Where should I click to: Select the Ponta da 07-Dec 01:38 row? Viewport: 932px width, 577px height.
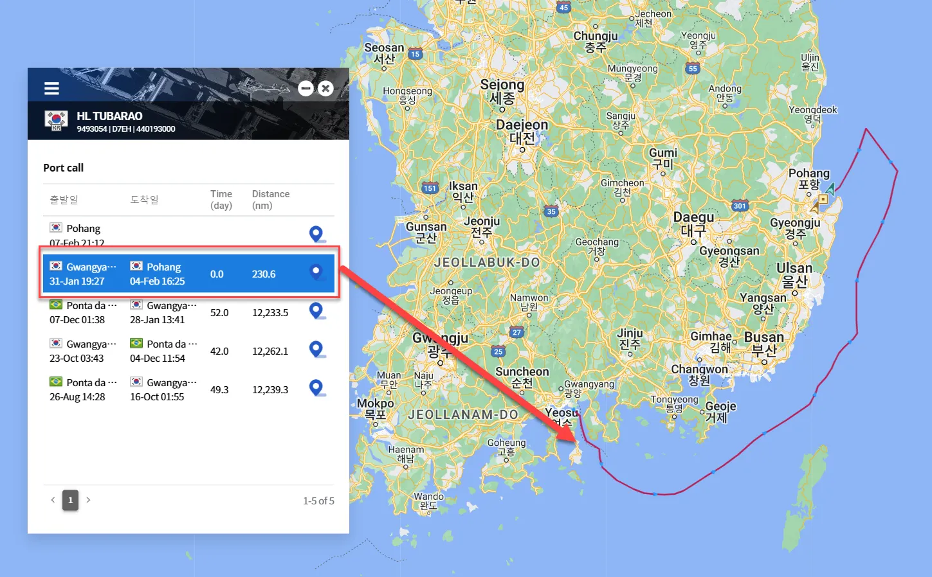188,312
